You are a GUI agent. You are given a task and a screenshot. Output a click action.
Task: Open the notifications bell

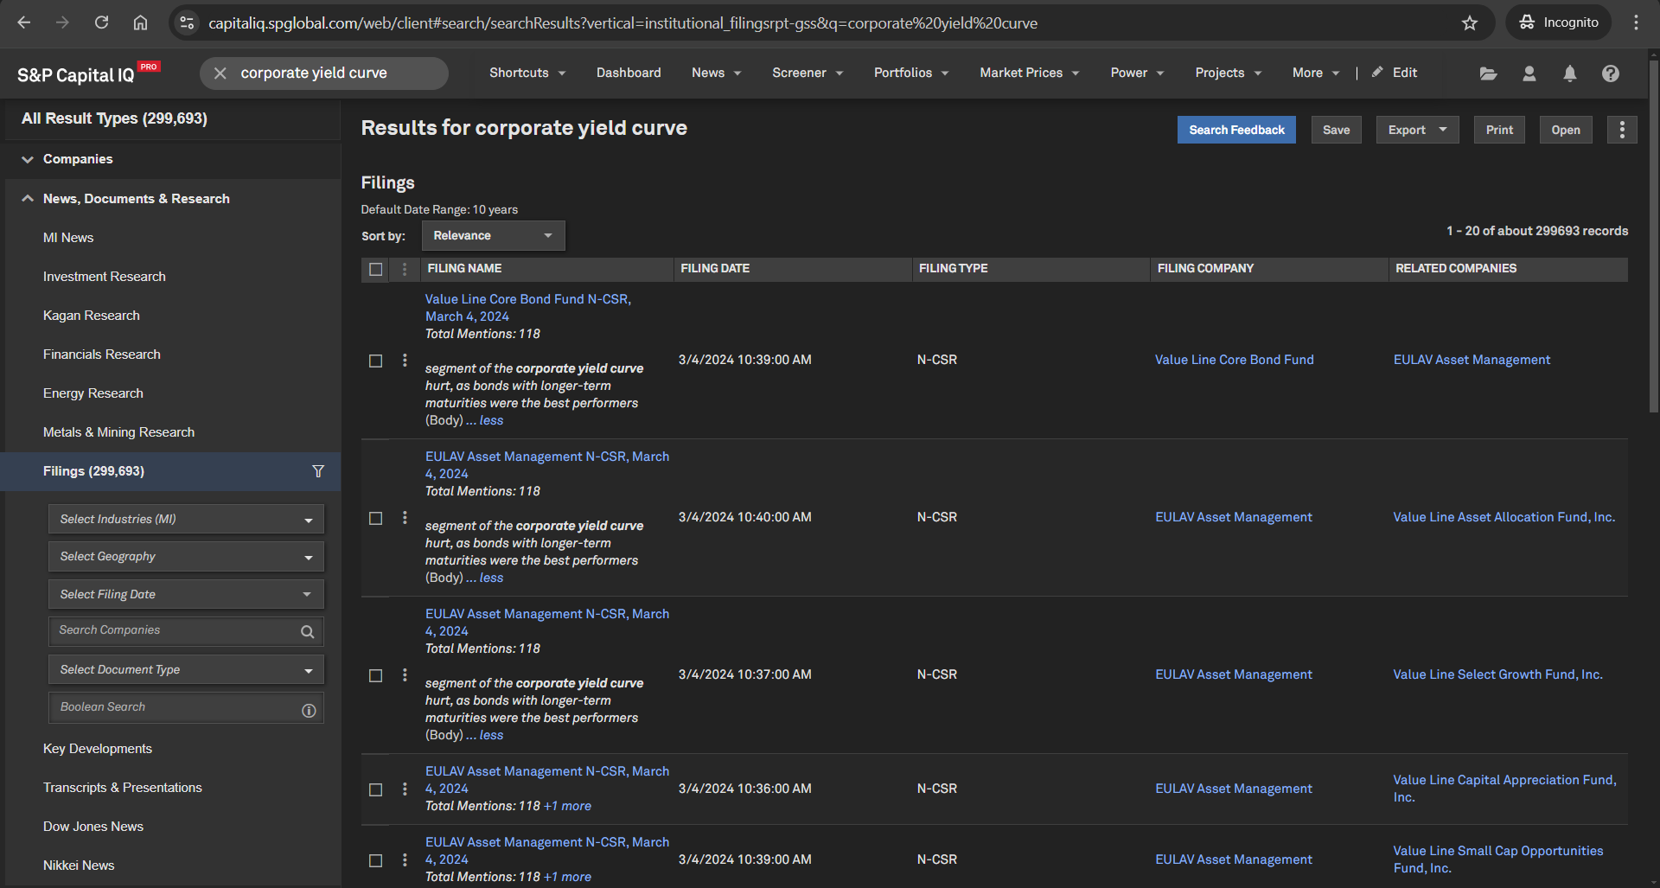point(1569,73)
